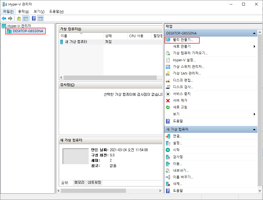Click 가상 컴퓨터 가져오기... action link
This screenshot has height=200, width=263.
[x=190, y=53]
